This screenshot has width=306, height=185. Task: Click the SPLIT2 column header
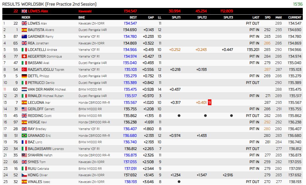202,18
